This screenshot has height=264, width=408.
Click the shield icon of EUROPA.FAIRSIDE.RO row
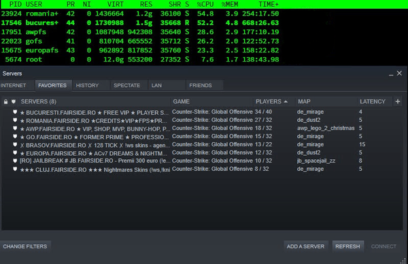click(x=15, y=152)
